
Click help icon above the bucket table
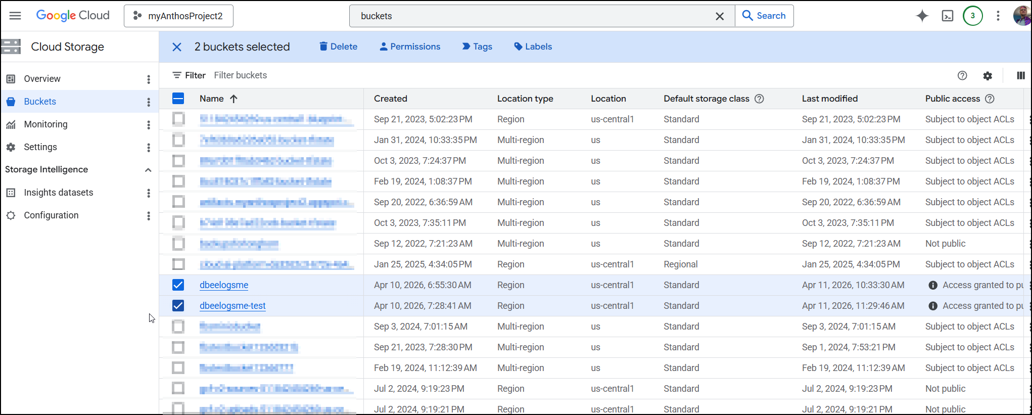(962, 75)
